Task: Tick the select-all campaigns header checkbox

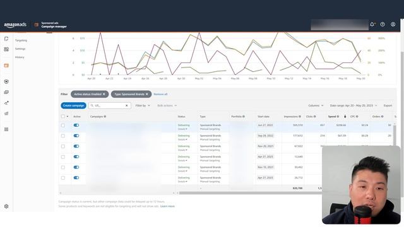Action: point(63,116)
